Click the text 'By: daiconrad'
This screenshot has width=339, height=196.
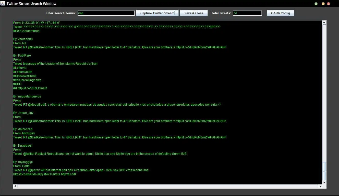(23, 129)
